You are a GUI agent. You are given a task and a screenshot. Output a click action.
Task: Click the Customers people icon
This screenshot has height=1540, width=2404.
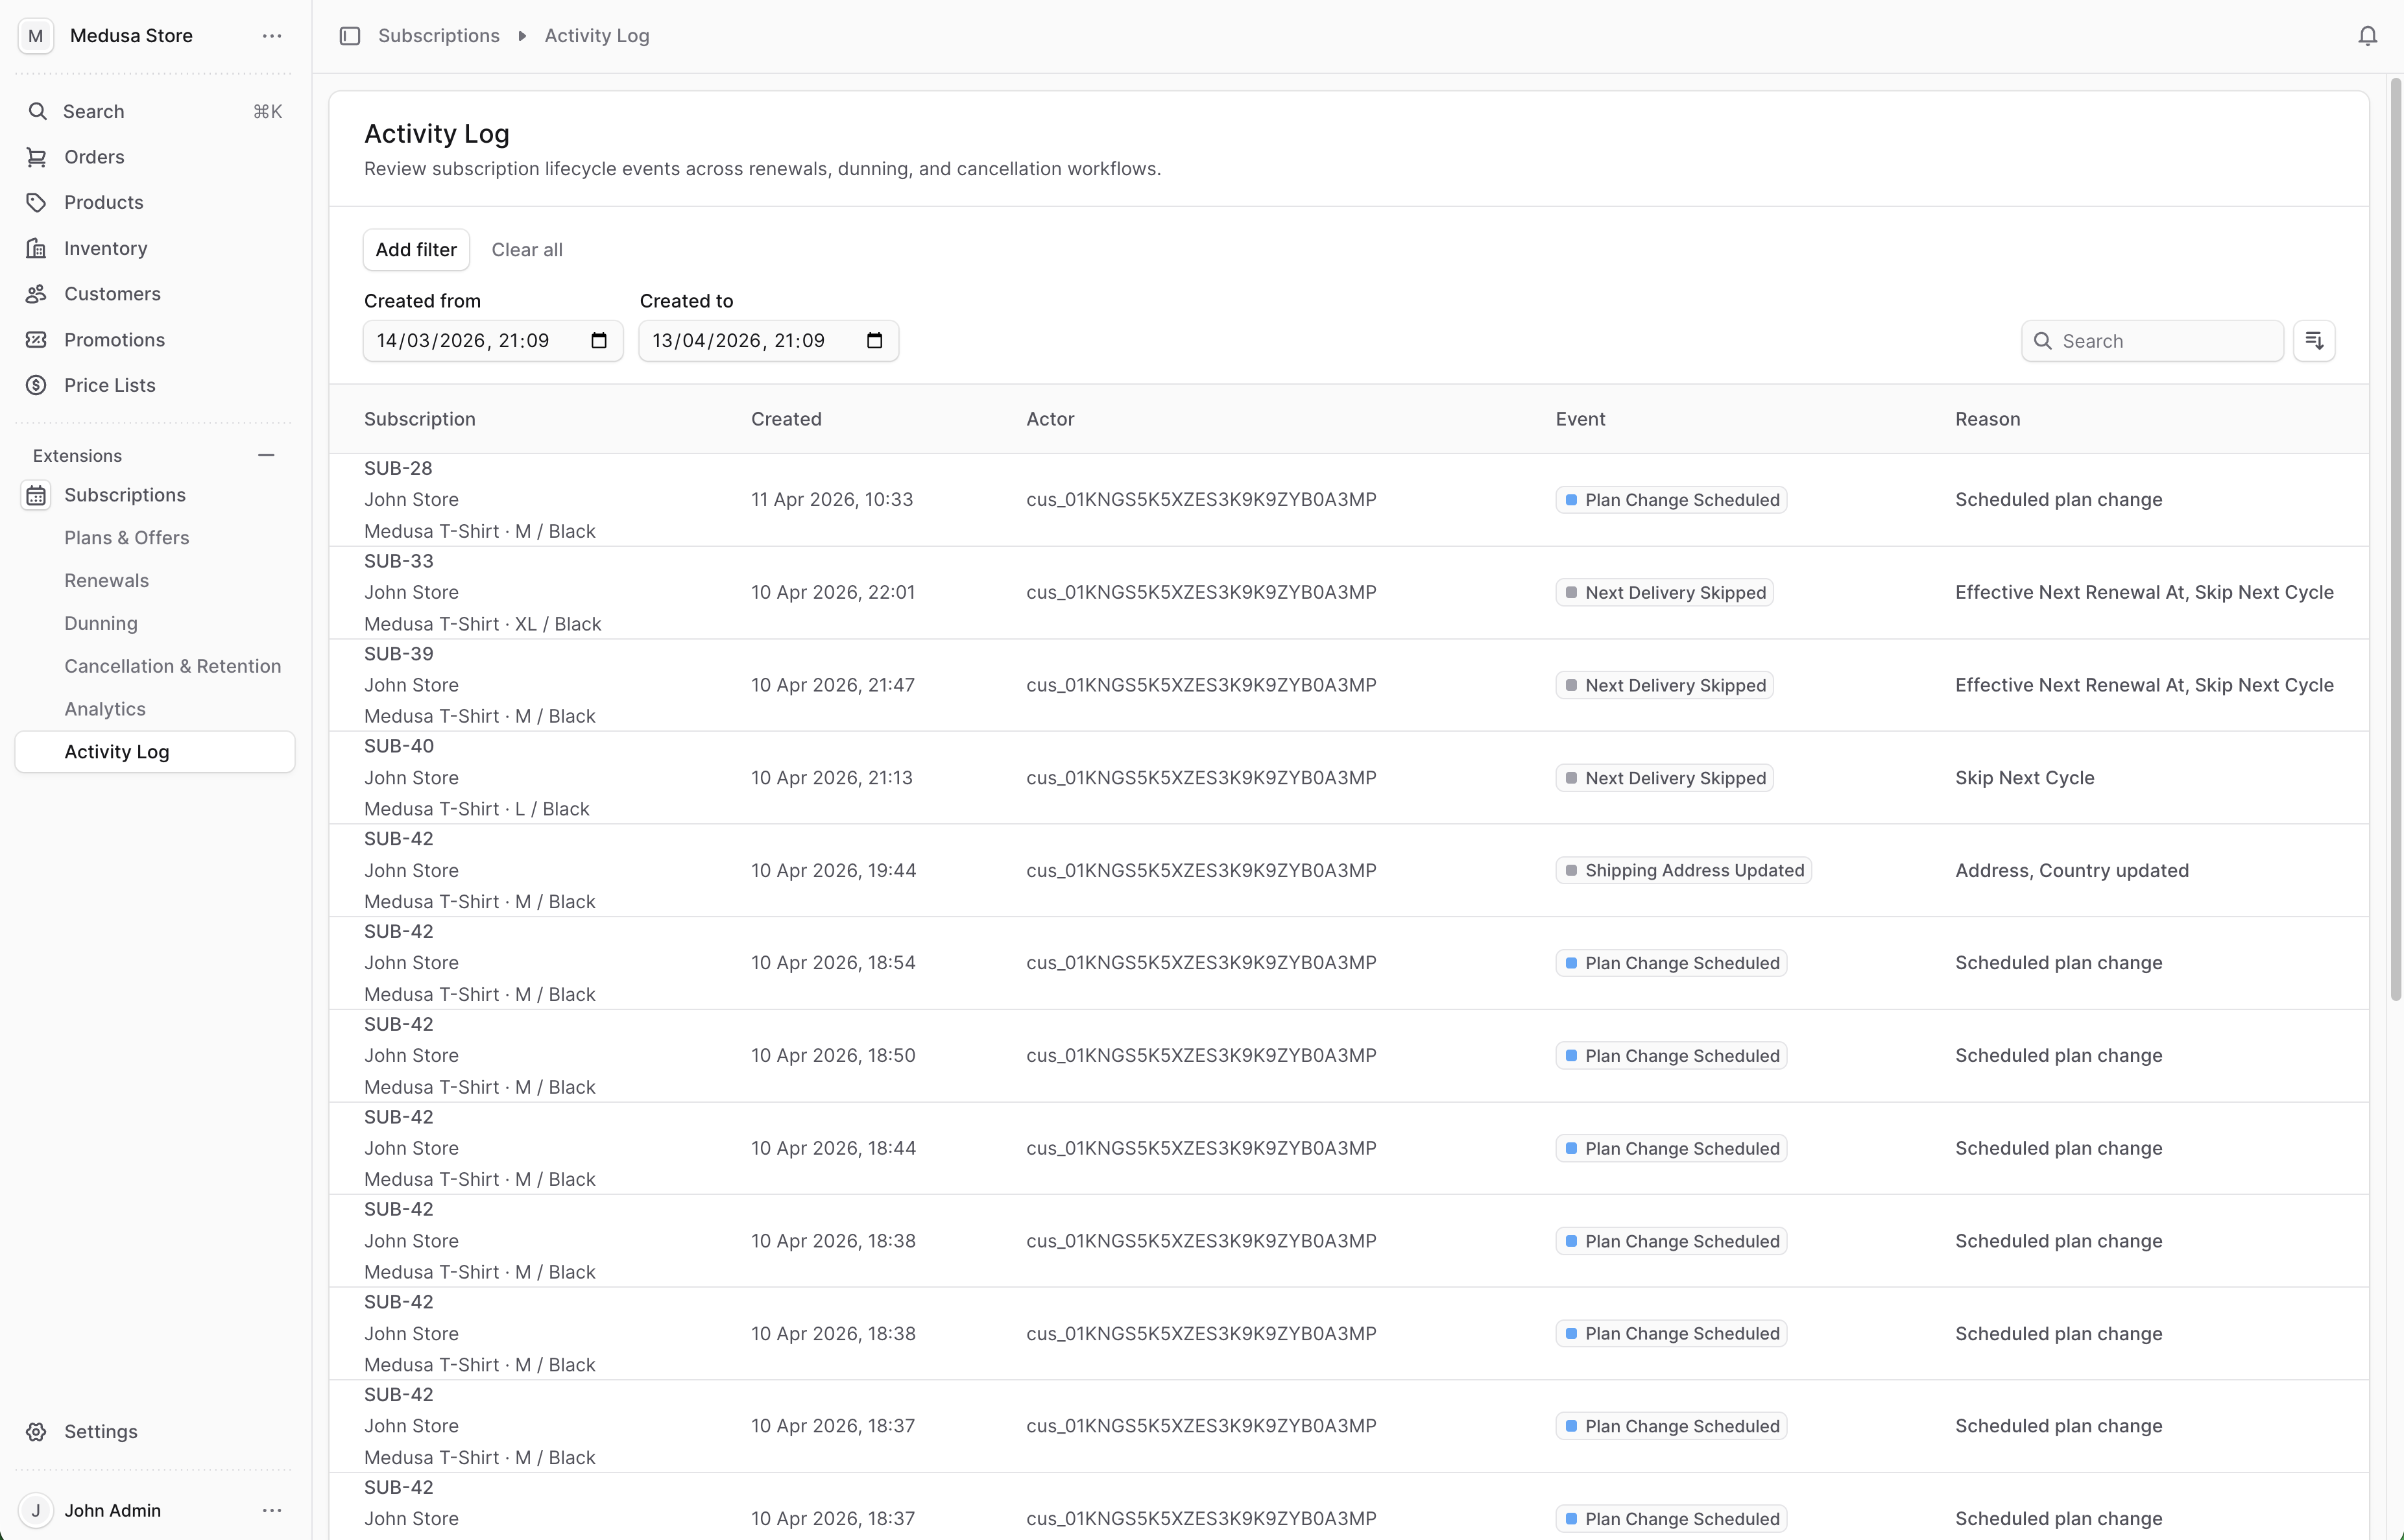click(x=37, y=294)
